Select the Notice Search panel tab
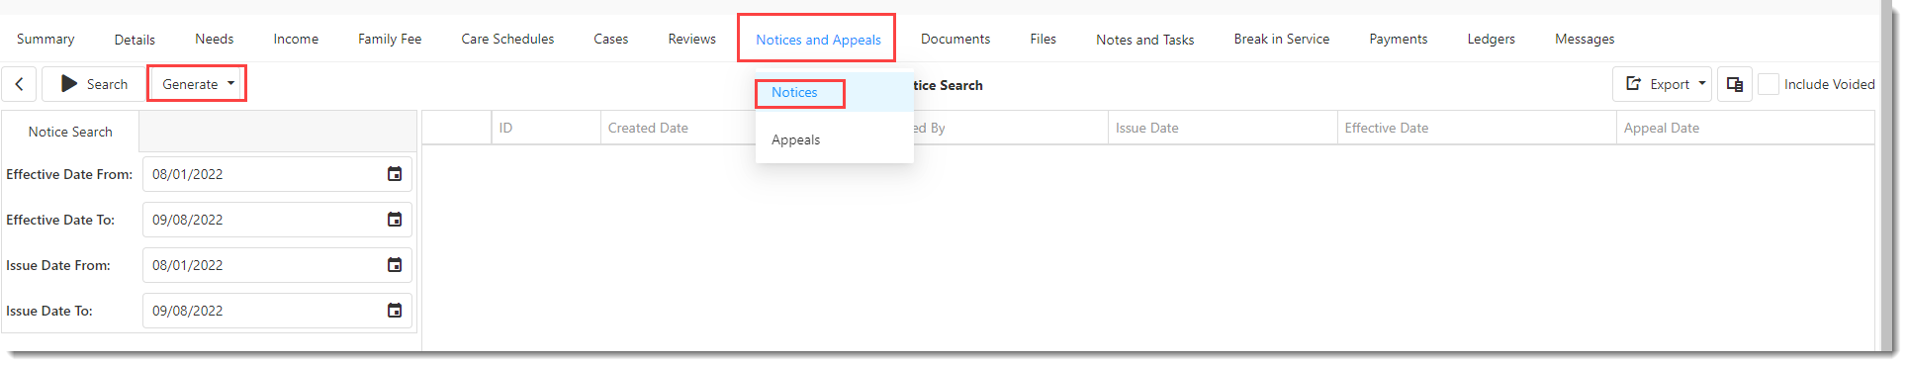 pyautogui.click(x=70, y=132)
